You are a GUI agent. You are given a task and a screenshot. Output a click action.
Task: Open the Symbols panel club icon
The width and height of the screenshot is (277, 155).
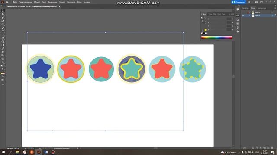(238, 31)
